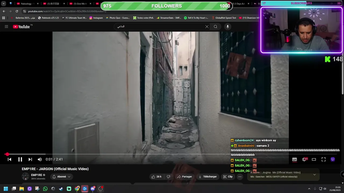Like the video showing 26 k

[x=156, y=177]
